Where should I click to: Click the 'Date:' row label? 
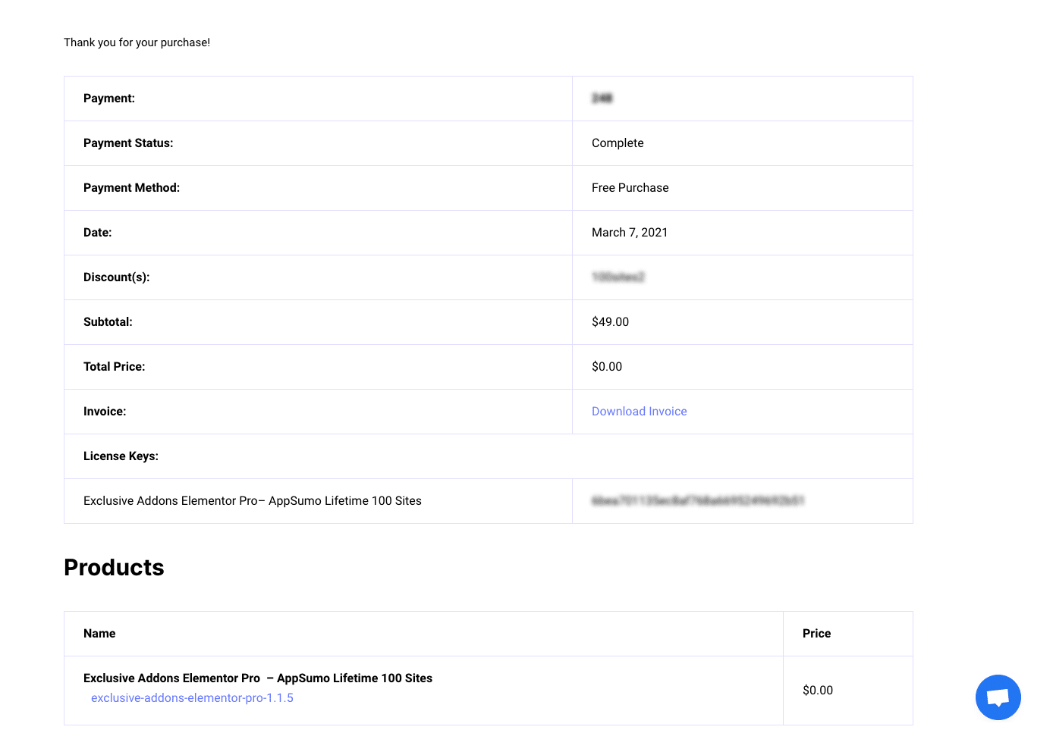point(97,233)
